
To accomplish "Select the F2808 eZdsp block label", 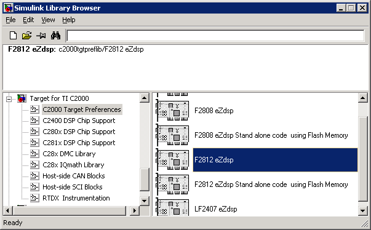I will [x=214, y=111].
